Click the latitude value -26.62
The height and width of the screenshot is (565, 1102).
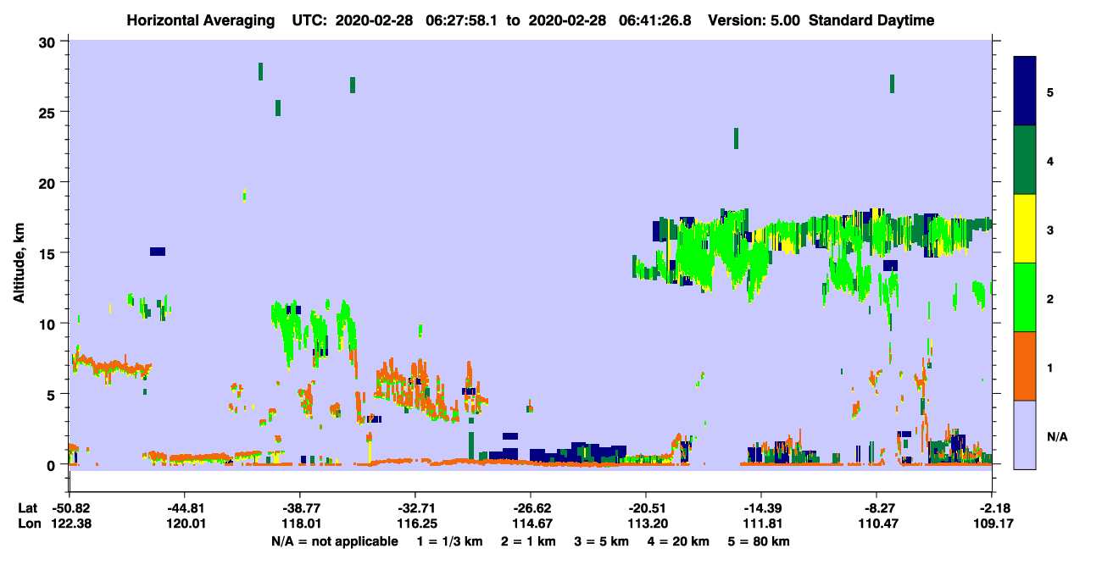click(531, 508)
